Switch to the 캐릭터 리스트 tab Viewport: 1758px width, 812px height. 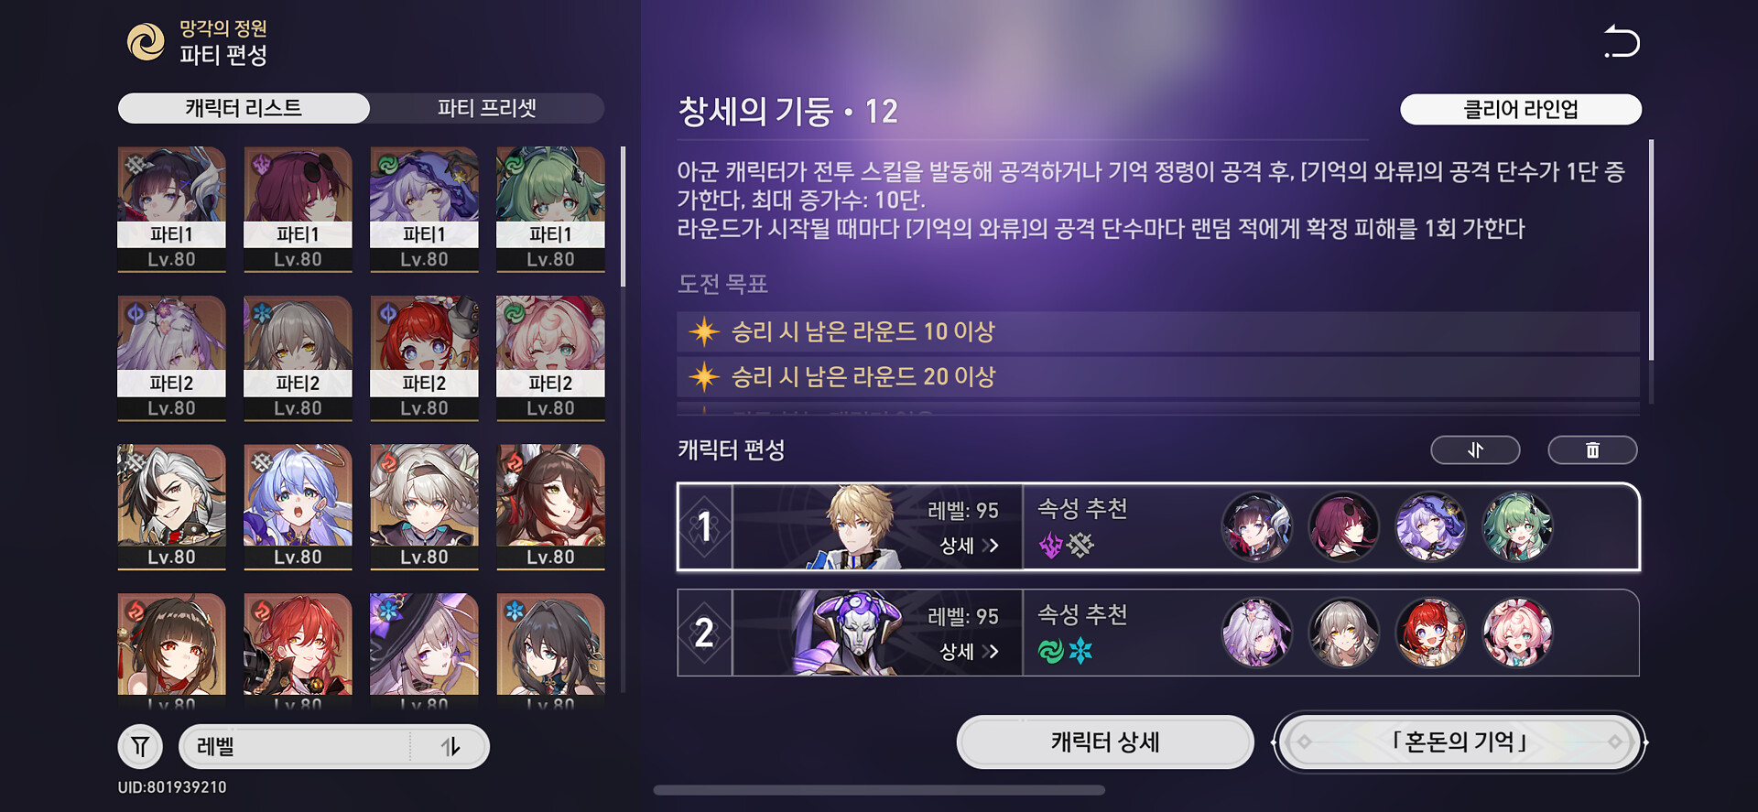click(244, 108)
